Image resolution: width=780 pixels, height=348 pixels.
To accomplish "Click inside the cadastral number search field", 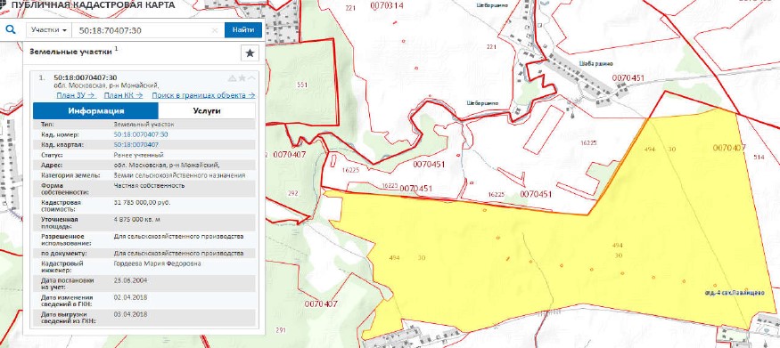I will pos(143,30).
